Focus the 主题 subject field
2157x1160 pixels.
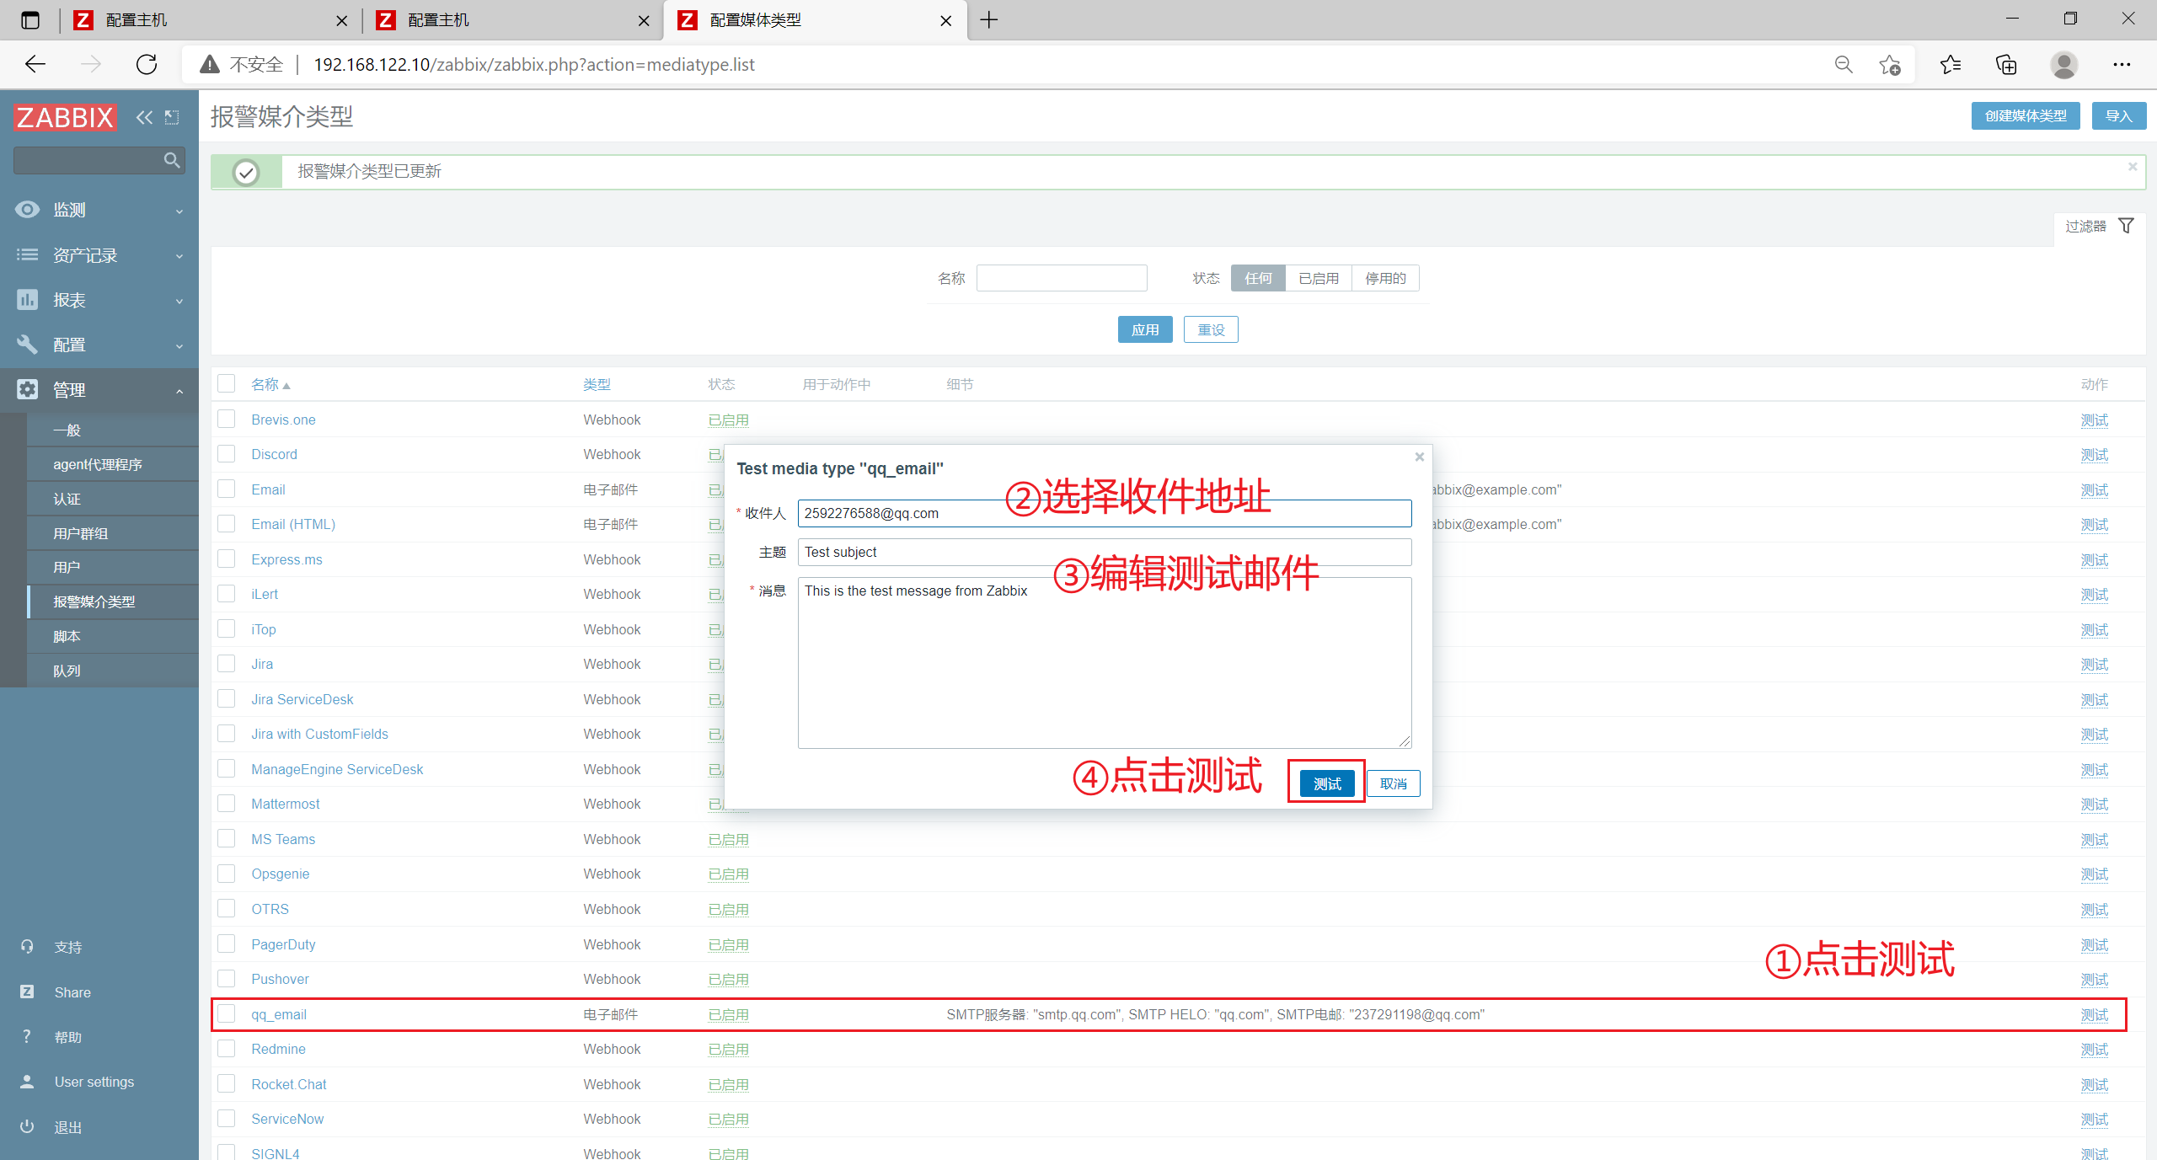click(x=1105, y=552)
